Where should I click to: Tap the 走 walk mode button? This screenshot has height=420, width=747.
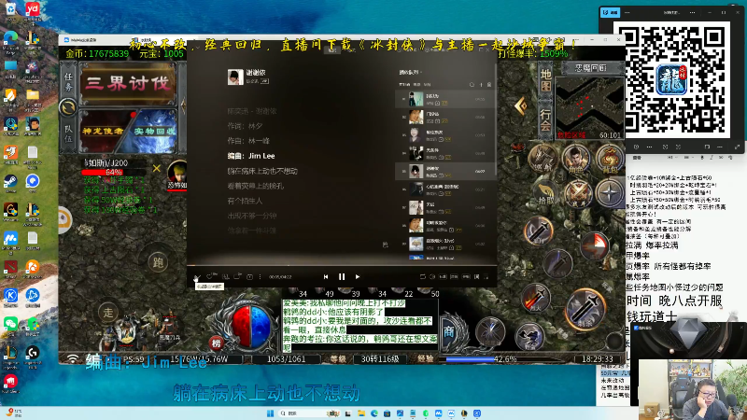(x=108, y=313)
